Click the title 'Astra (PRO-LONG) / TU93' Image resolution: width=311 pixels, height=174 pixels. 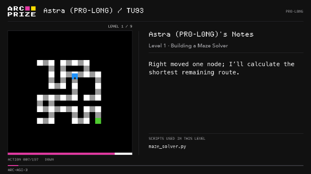click(93, 10)
